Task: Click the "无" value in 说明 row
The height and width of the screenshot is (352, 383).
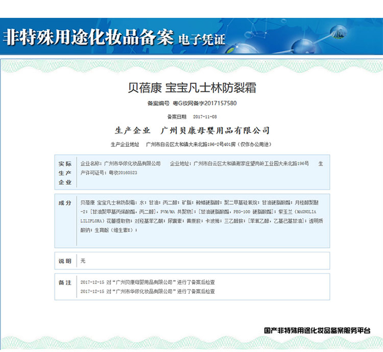Action: (83, 261)
